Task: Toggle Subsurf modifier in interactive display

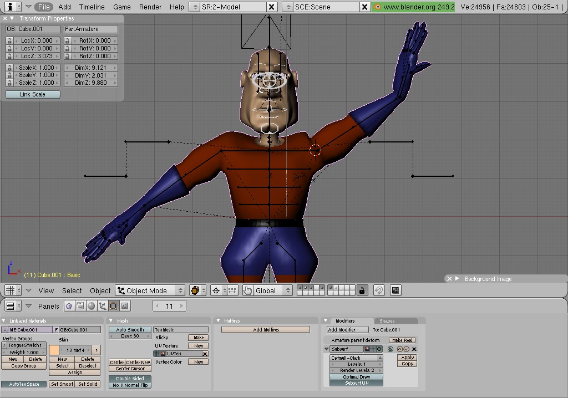Action: click(373, 349)
